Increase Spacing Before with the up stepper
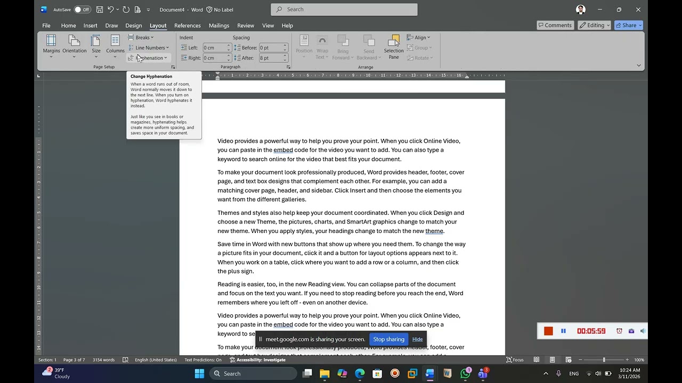This screenshot has width=682, height=383. [286, 45]
